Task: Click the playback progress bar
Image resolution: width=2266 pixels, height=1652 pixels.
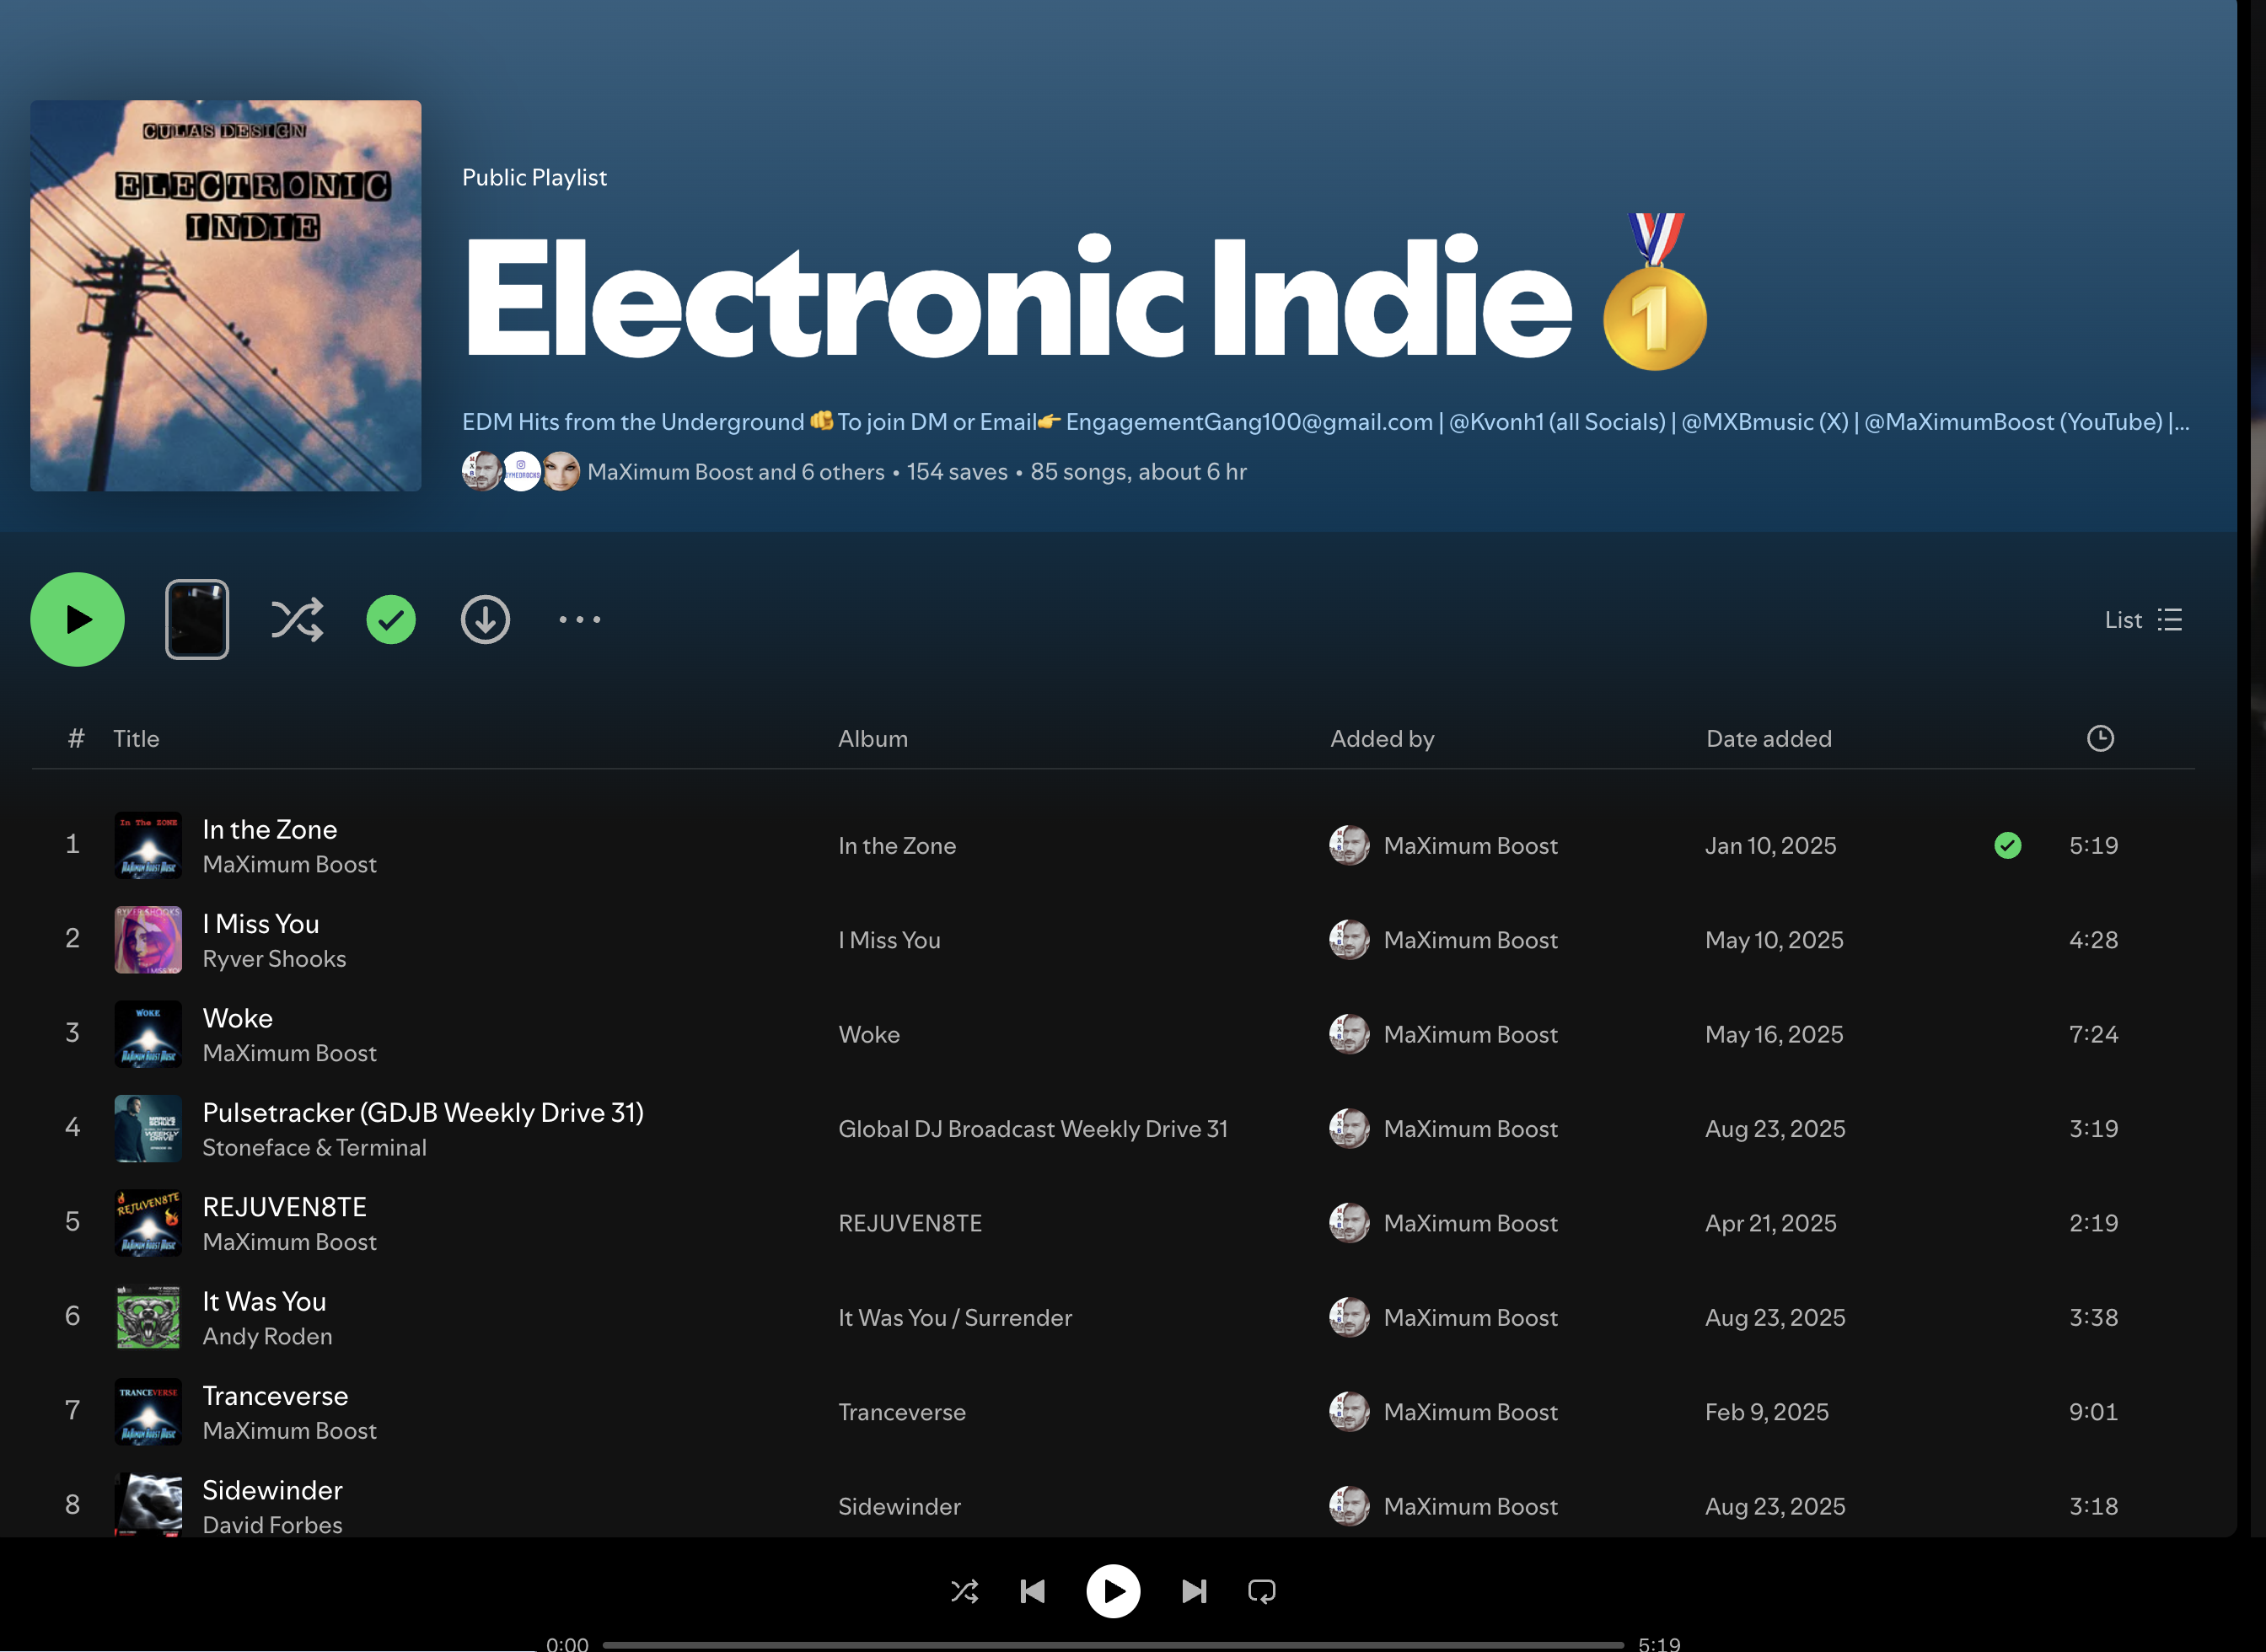Action: coord(1112,1644)
